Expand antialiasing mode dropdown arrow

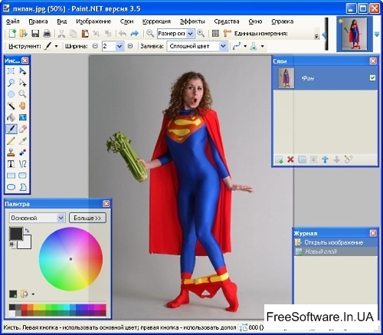click(245, 47)
